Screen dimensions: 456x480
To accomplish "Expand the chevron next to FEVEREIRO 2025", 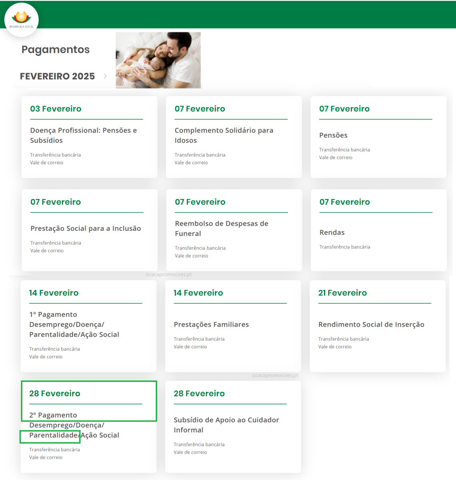I will (x=105, y=76).
